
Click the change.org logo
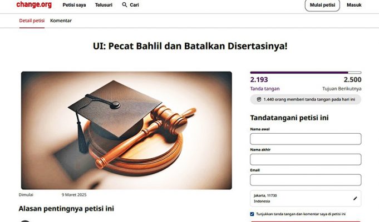tap(34, 4)
